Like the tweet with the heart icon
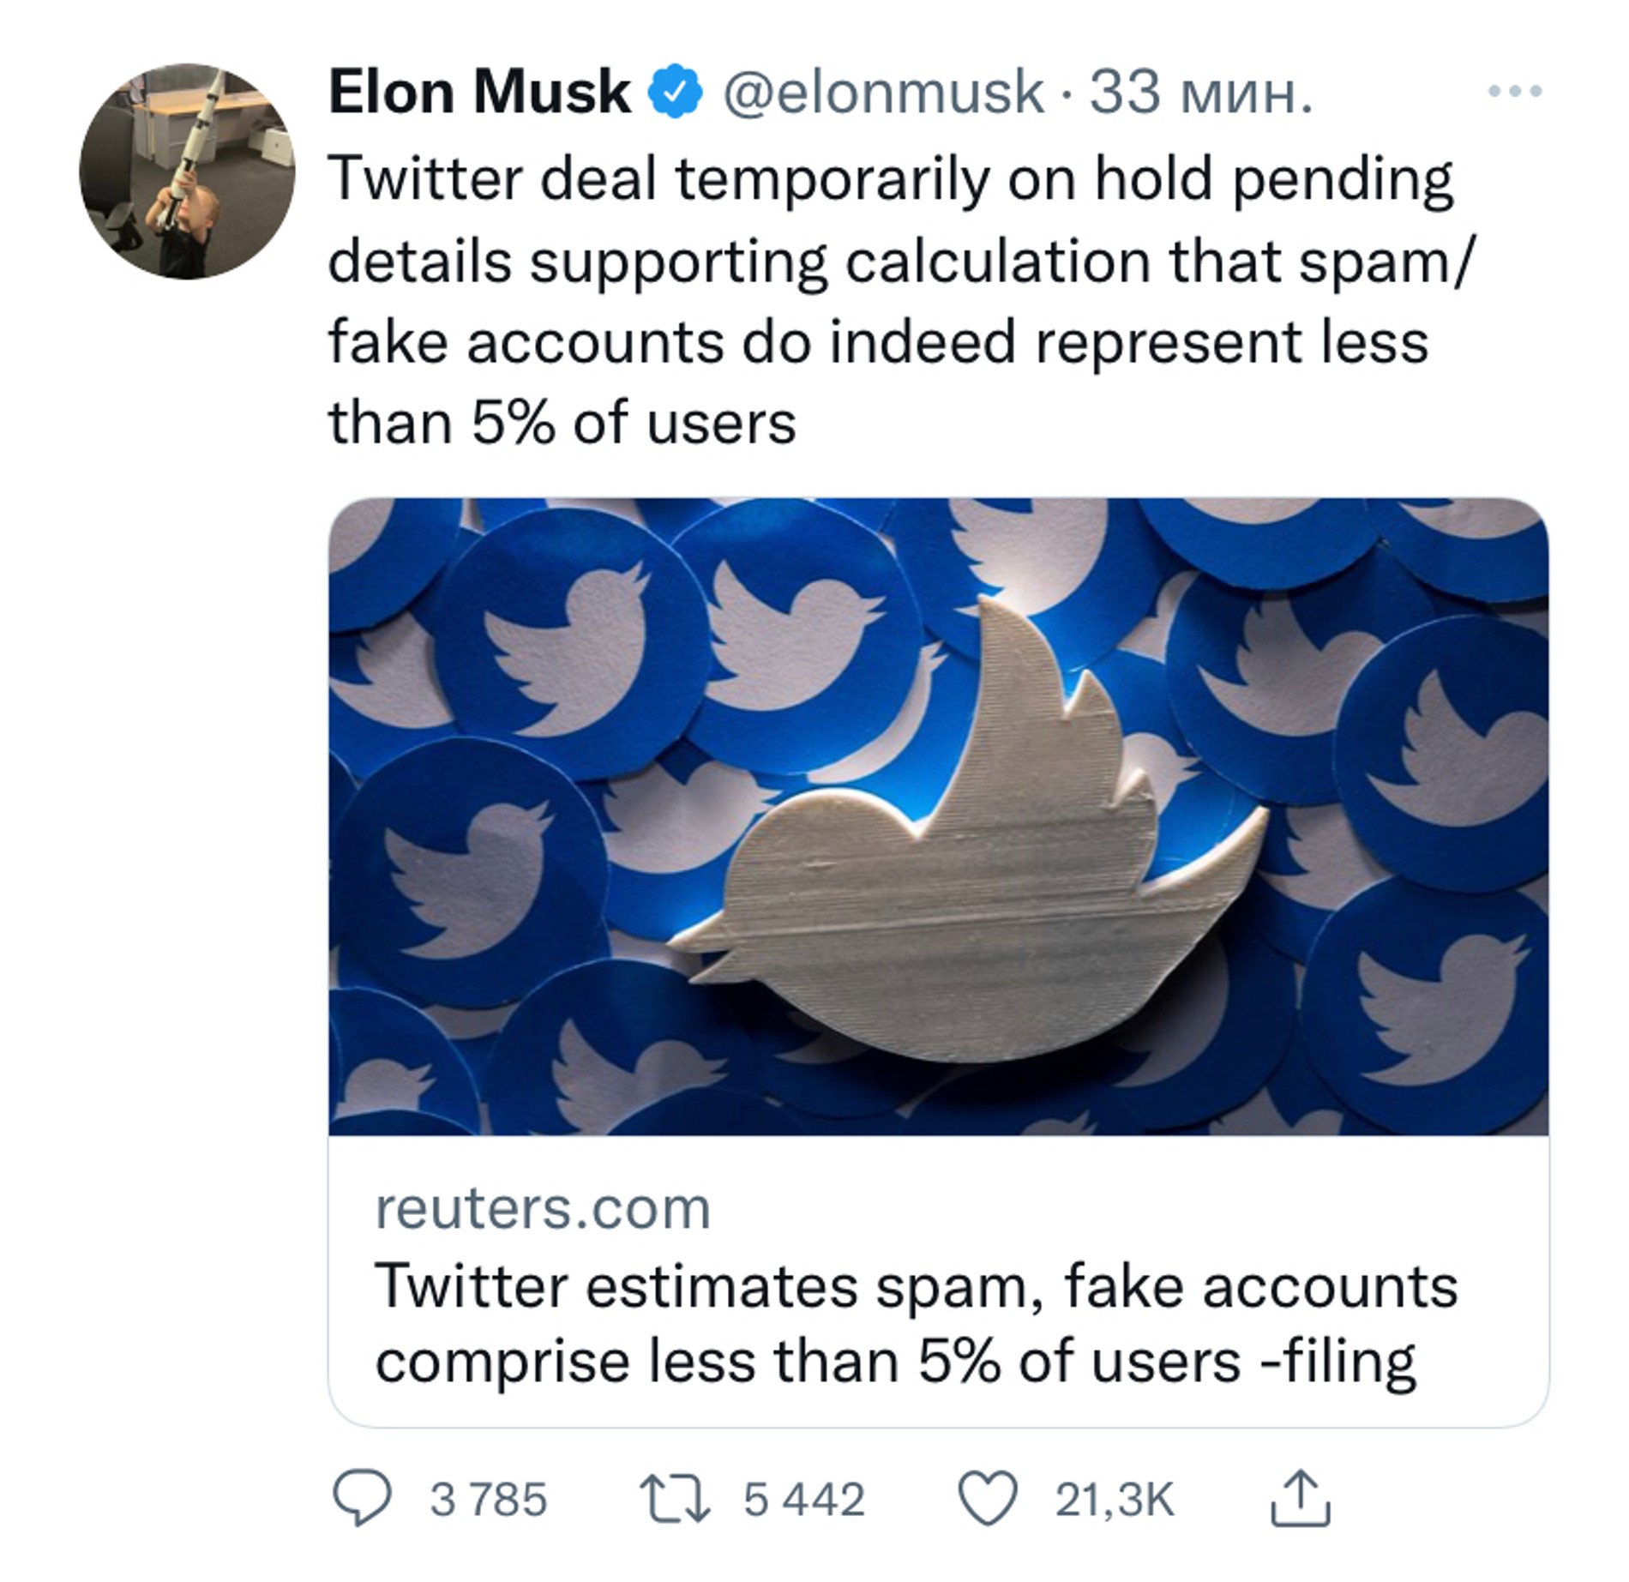 point(987,1499)
